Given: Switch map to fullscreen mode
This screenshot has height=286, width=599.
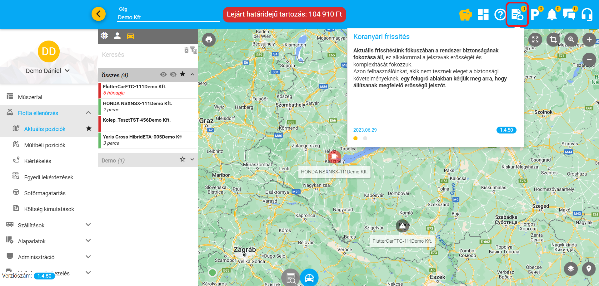Looking at the screenshot, I should (535, 40).
